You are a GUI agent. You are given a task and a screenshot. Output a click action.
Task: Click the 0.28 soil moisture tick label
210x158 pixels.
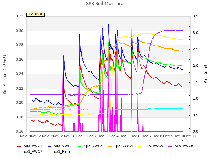tap(20, 45)
